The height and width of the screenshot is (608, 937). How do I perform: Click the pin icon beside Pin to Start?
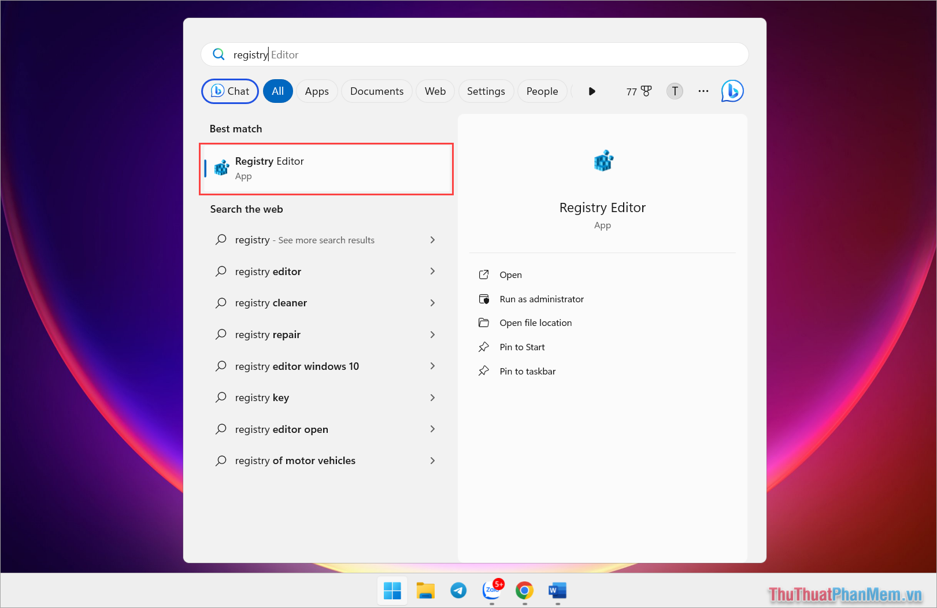pos(484,347)
